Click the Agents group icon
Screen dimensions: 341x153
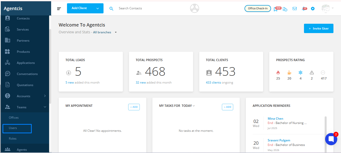pyautogui.click(x=7, y=149)
